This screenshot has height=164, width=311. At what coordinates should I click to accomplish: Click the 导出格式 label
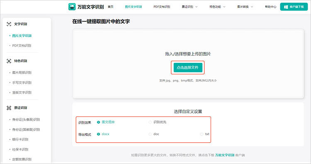85,135
